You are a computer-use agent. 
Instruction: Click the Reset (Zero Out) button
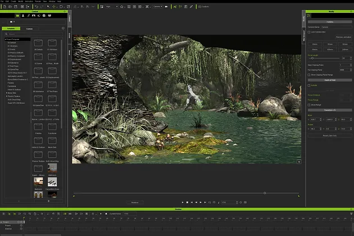(x=330, y=136)
